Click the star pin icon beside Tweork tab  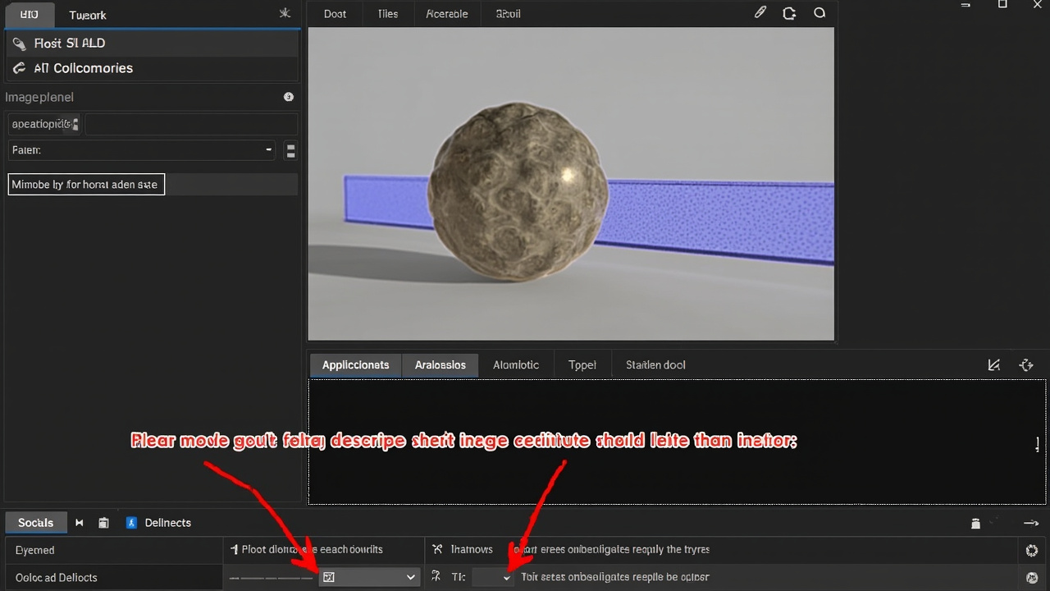[285, 13]
